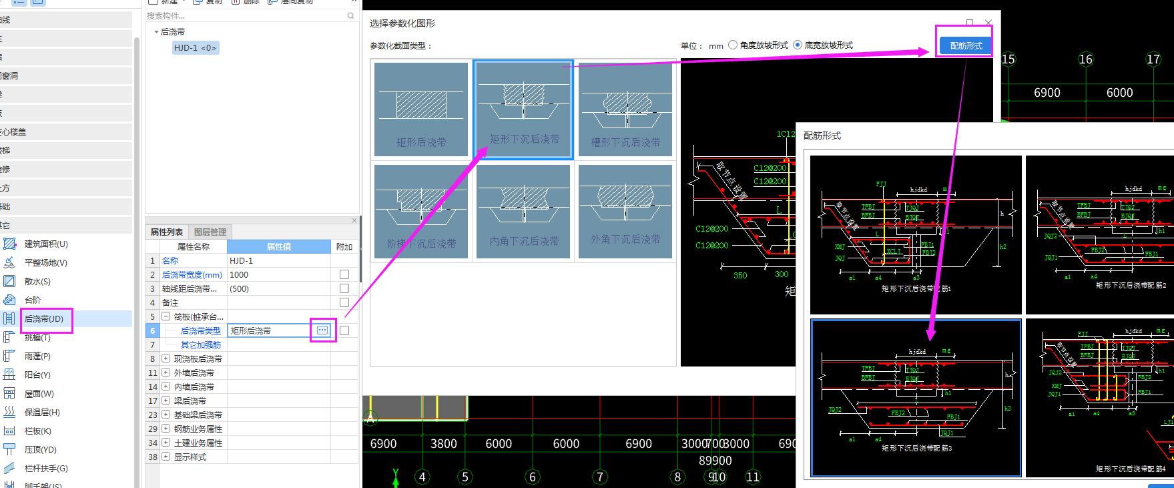Screen dimensions: 1174x488
Task: Select 矩形下沉后浇带配筋3 diagram
Action: 916,398
